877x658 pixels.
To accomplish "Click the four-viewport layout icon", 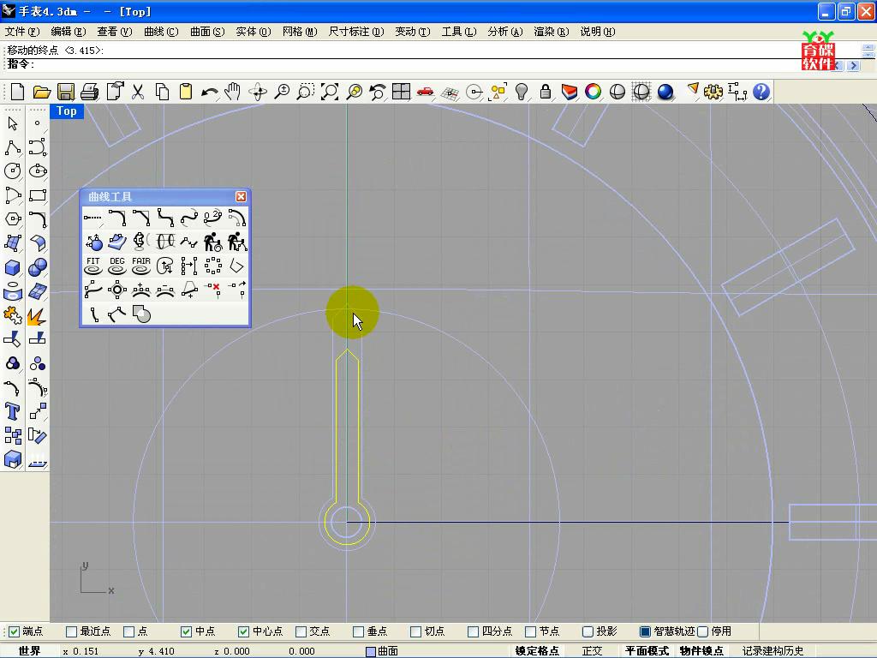I will click(401, 91).
